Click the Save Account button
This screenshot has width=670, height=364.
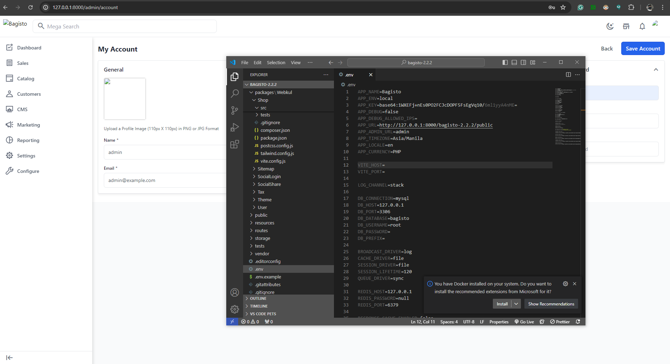[x=643, y=48]
